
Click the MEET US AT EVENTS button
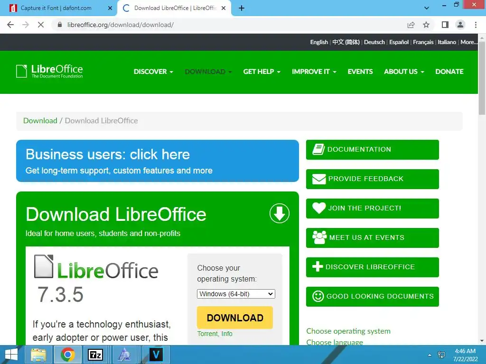[372, 238]
